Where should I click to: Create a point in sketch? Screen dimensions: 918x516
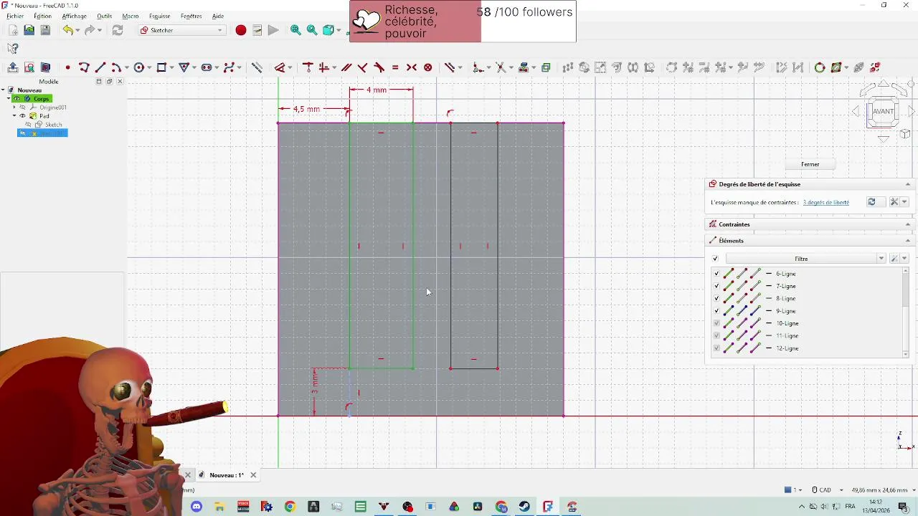coord(67,67)
